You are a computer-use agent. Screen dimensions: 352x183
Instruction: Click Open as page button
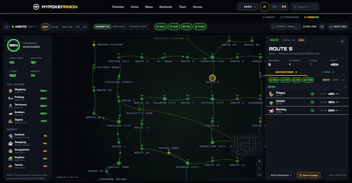click(x=308, y=175)
